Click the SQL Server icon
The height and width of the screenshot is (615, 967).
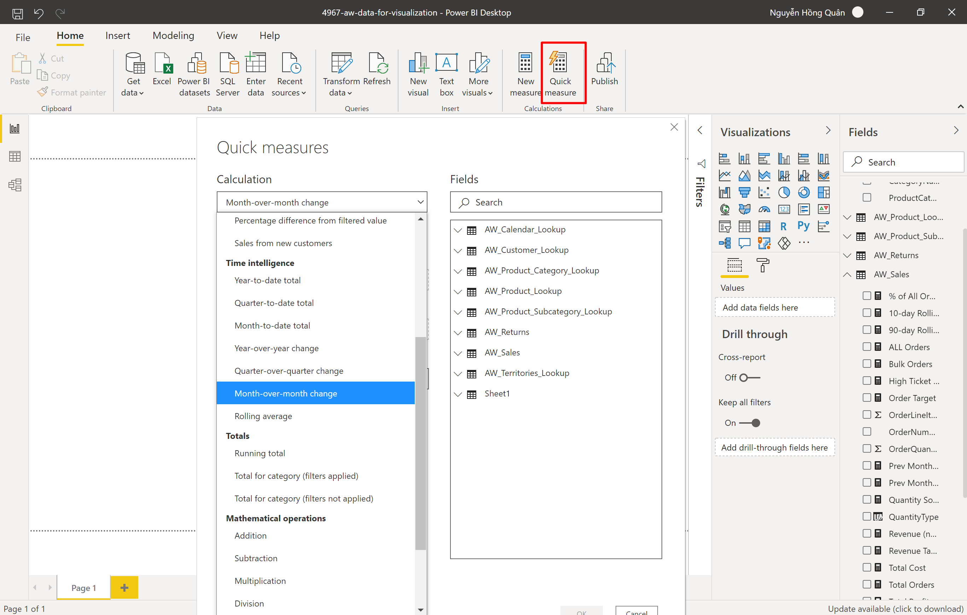coord(227,74)
